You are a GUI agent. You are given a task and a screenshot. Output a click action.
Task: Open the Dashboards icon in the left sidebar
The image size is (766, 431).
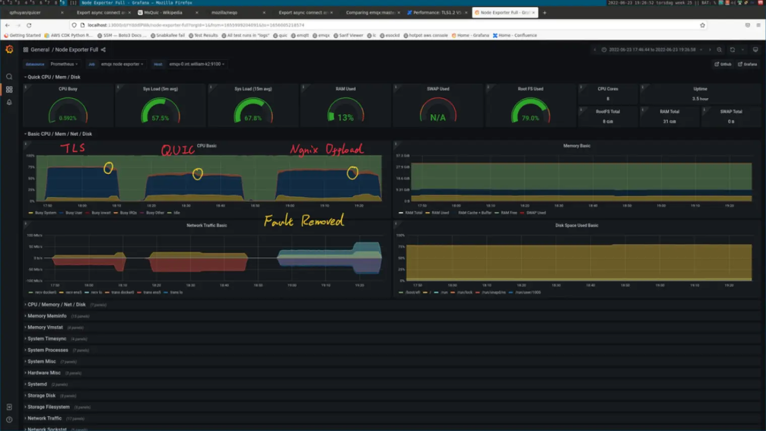9,89
